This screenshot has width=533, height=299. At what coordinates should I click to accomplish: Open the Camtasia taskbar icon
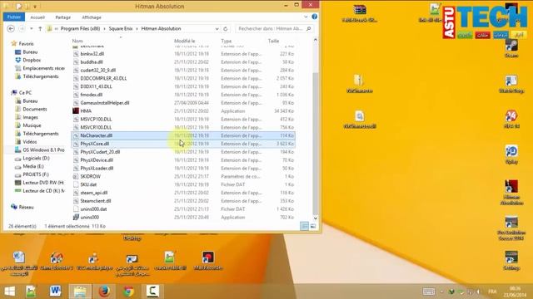pos(152,292)
